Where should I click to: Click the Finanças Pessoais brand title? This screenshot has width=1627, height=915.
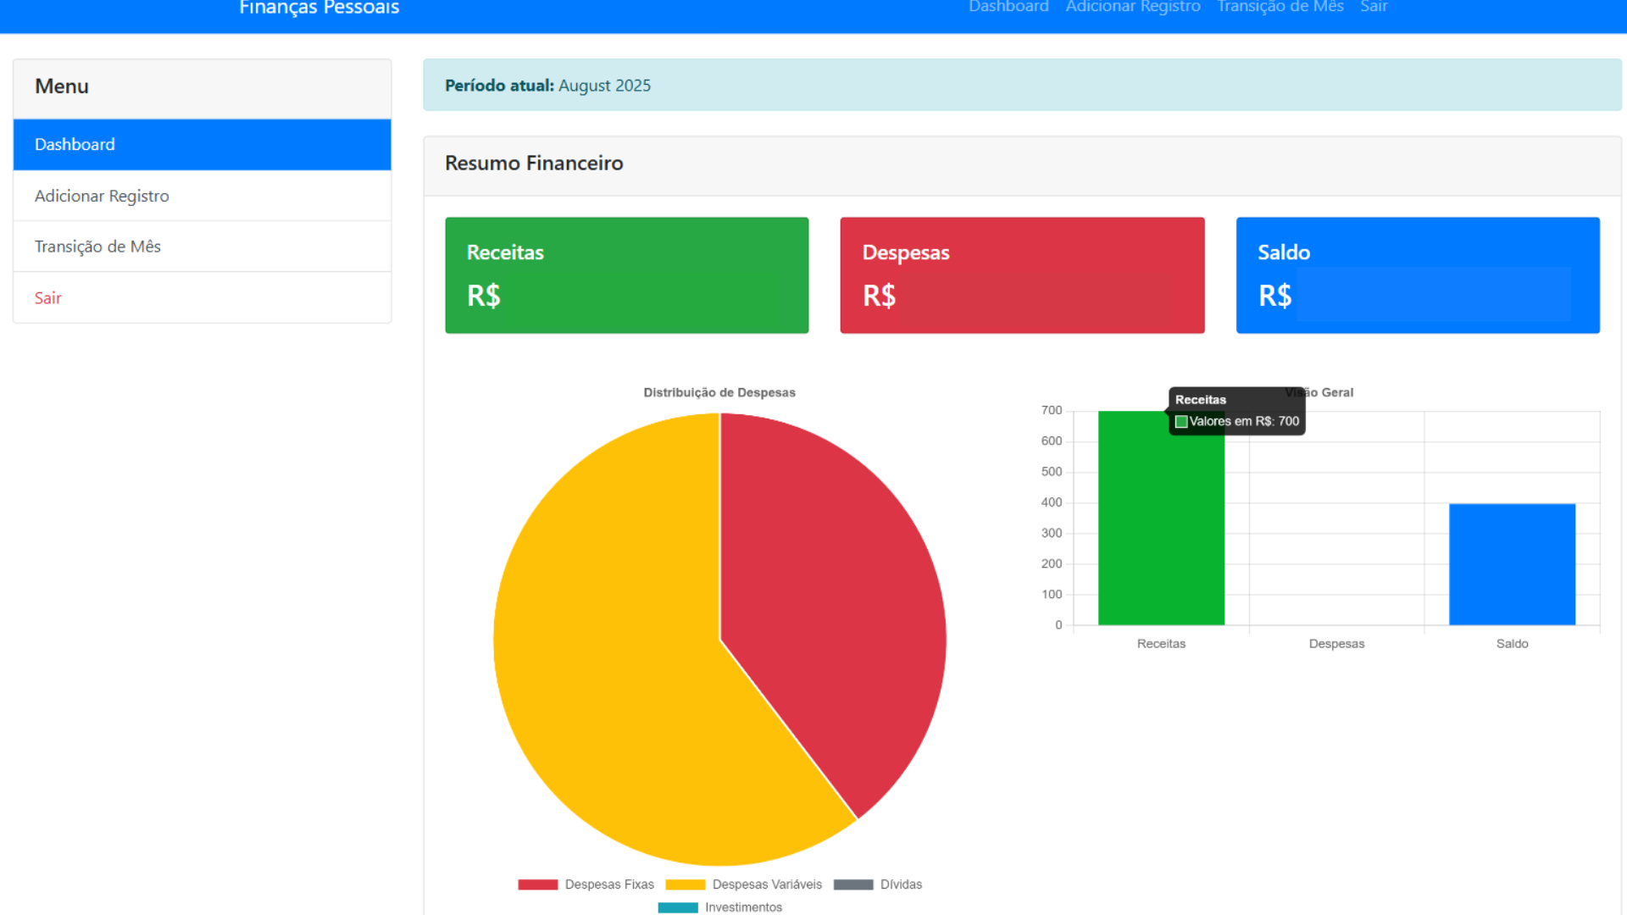click(319, 8)
